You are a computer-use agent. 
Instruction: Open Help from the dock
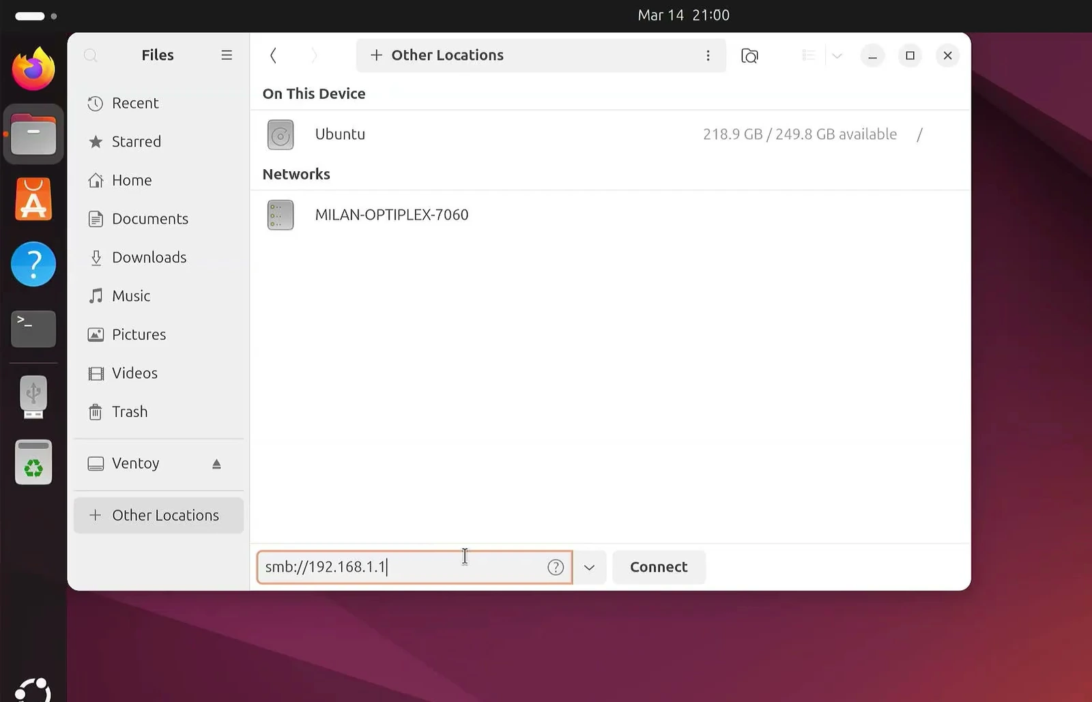click(33, 264)
